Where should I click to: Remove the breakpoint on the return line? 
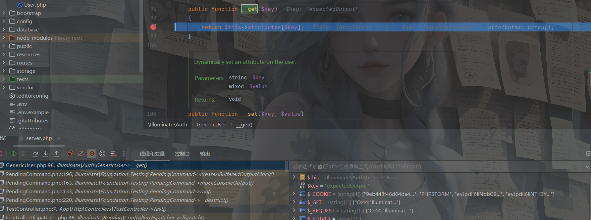click(x=153, y=27)
